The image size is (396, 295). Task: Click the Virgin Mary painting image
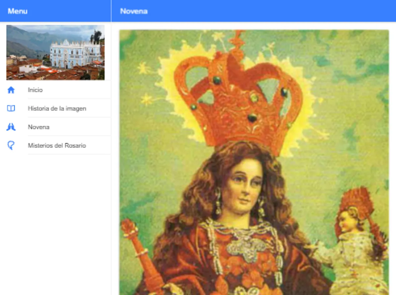pyautogui.click(x=254, y=162)
